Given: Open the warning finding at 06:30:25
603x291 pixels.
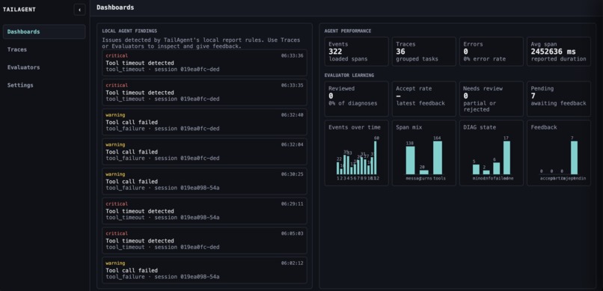Looking at the screenshot, I should point(204,181).
